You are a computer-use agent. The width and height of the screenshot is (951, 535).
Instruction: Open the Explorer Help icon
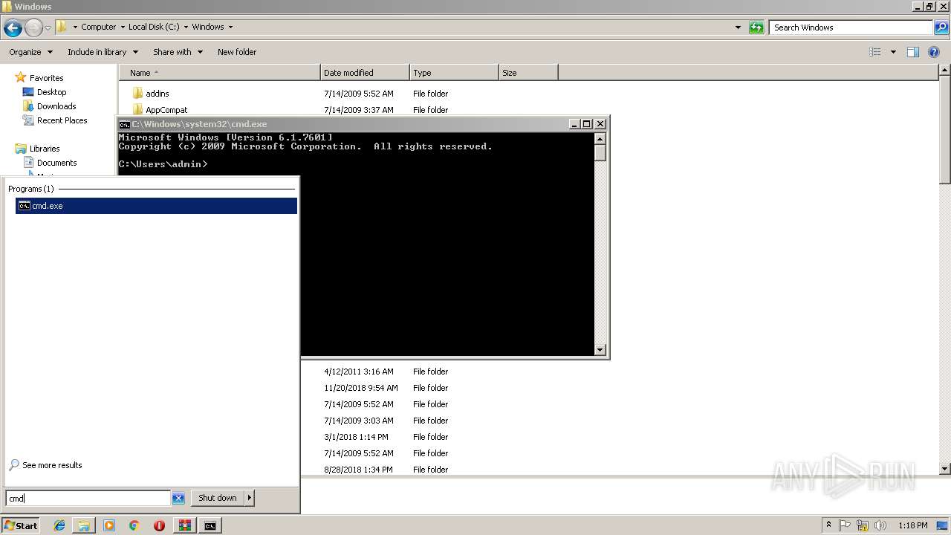coord(935,52)
